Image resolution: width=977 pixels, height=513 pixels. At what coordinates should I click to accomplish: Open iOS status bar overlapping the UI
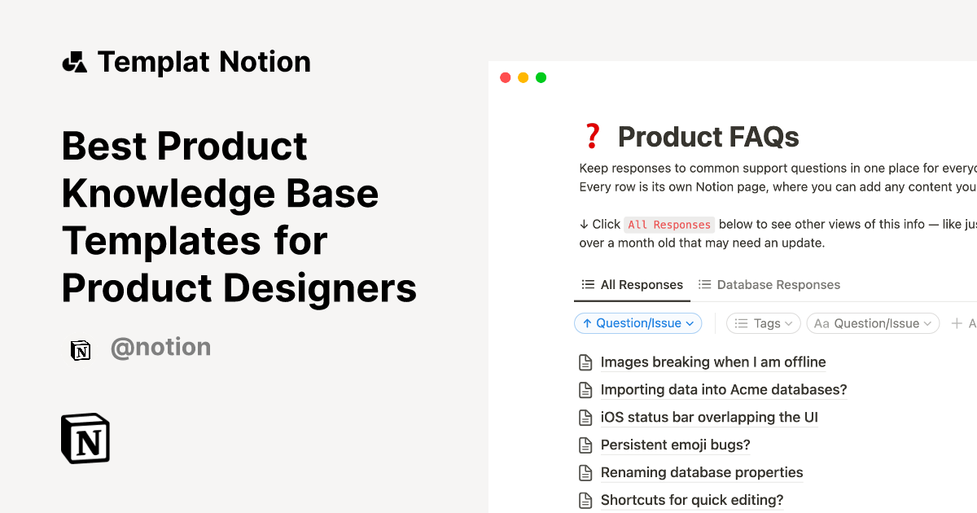(x=709, y=418)
